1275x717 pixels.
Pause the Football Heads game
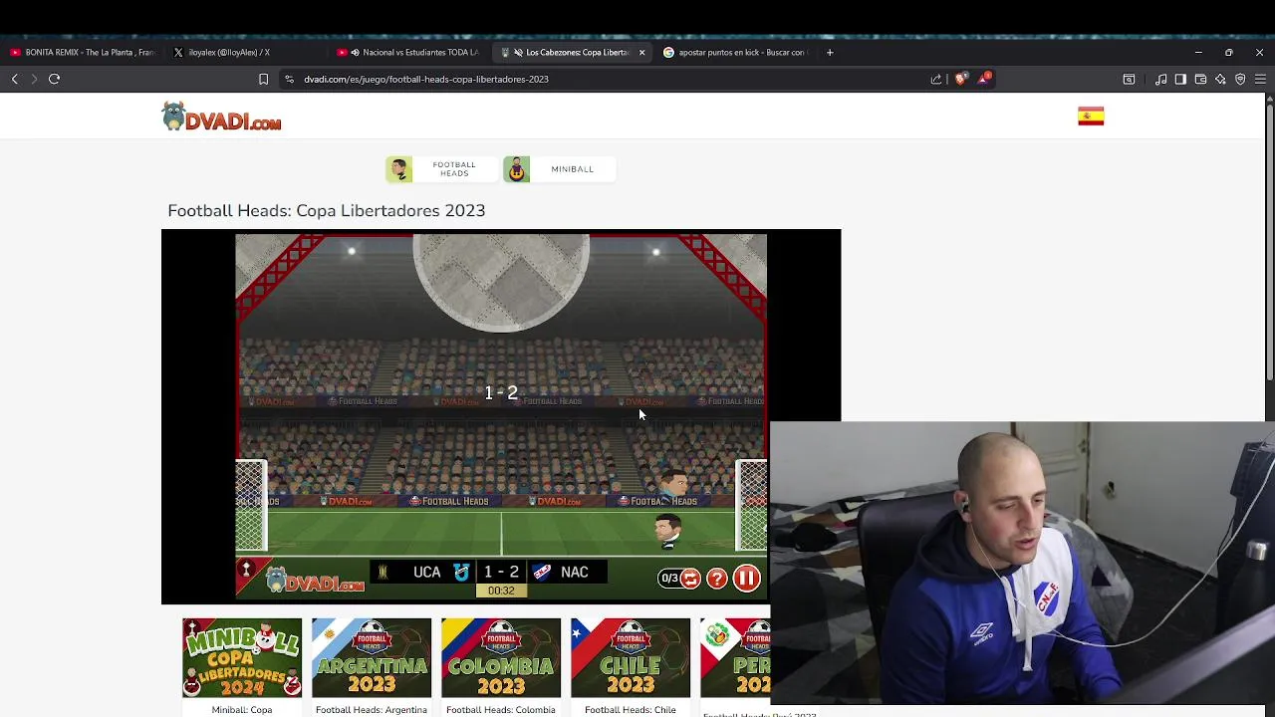(746, 579)
